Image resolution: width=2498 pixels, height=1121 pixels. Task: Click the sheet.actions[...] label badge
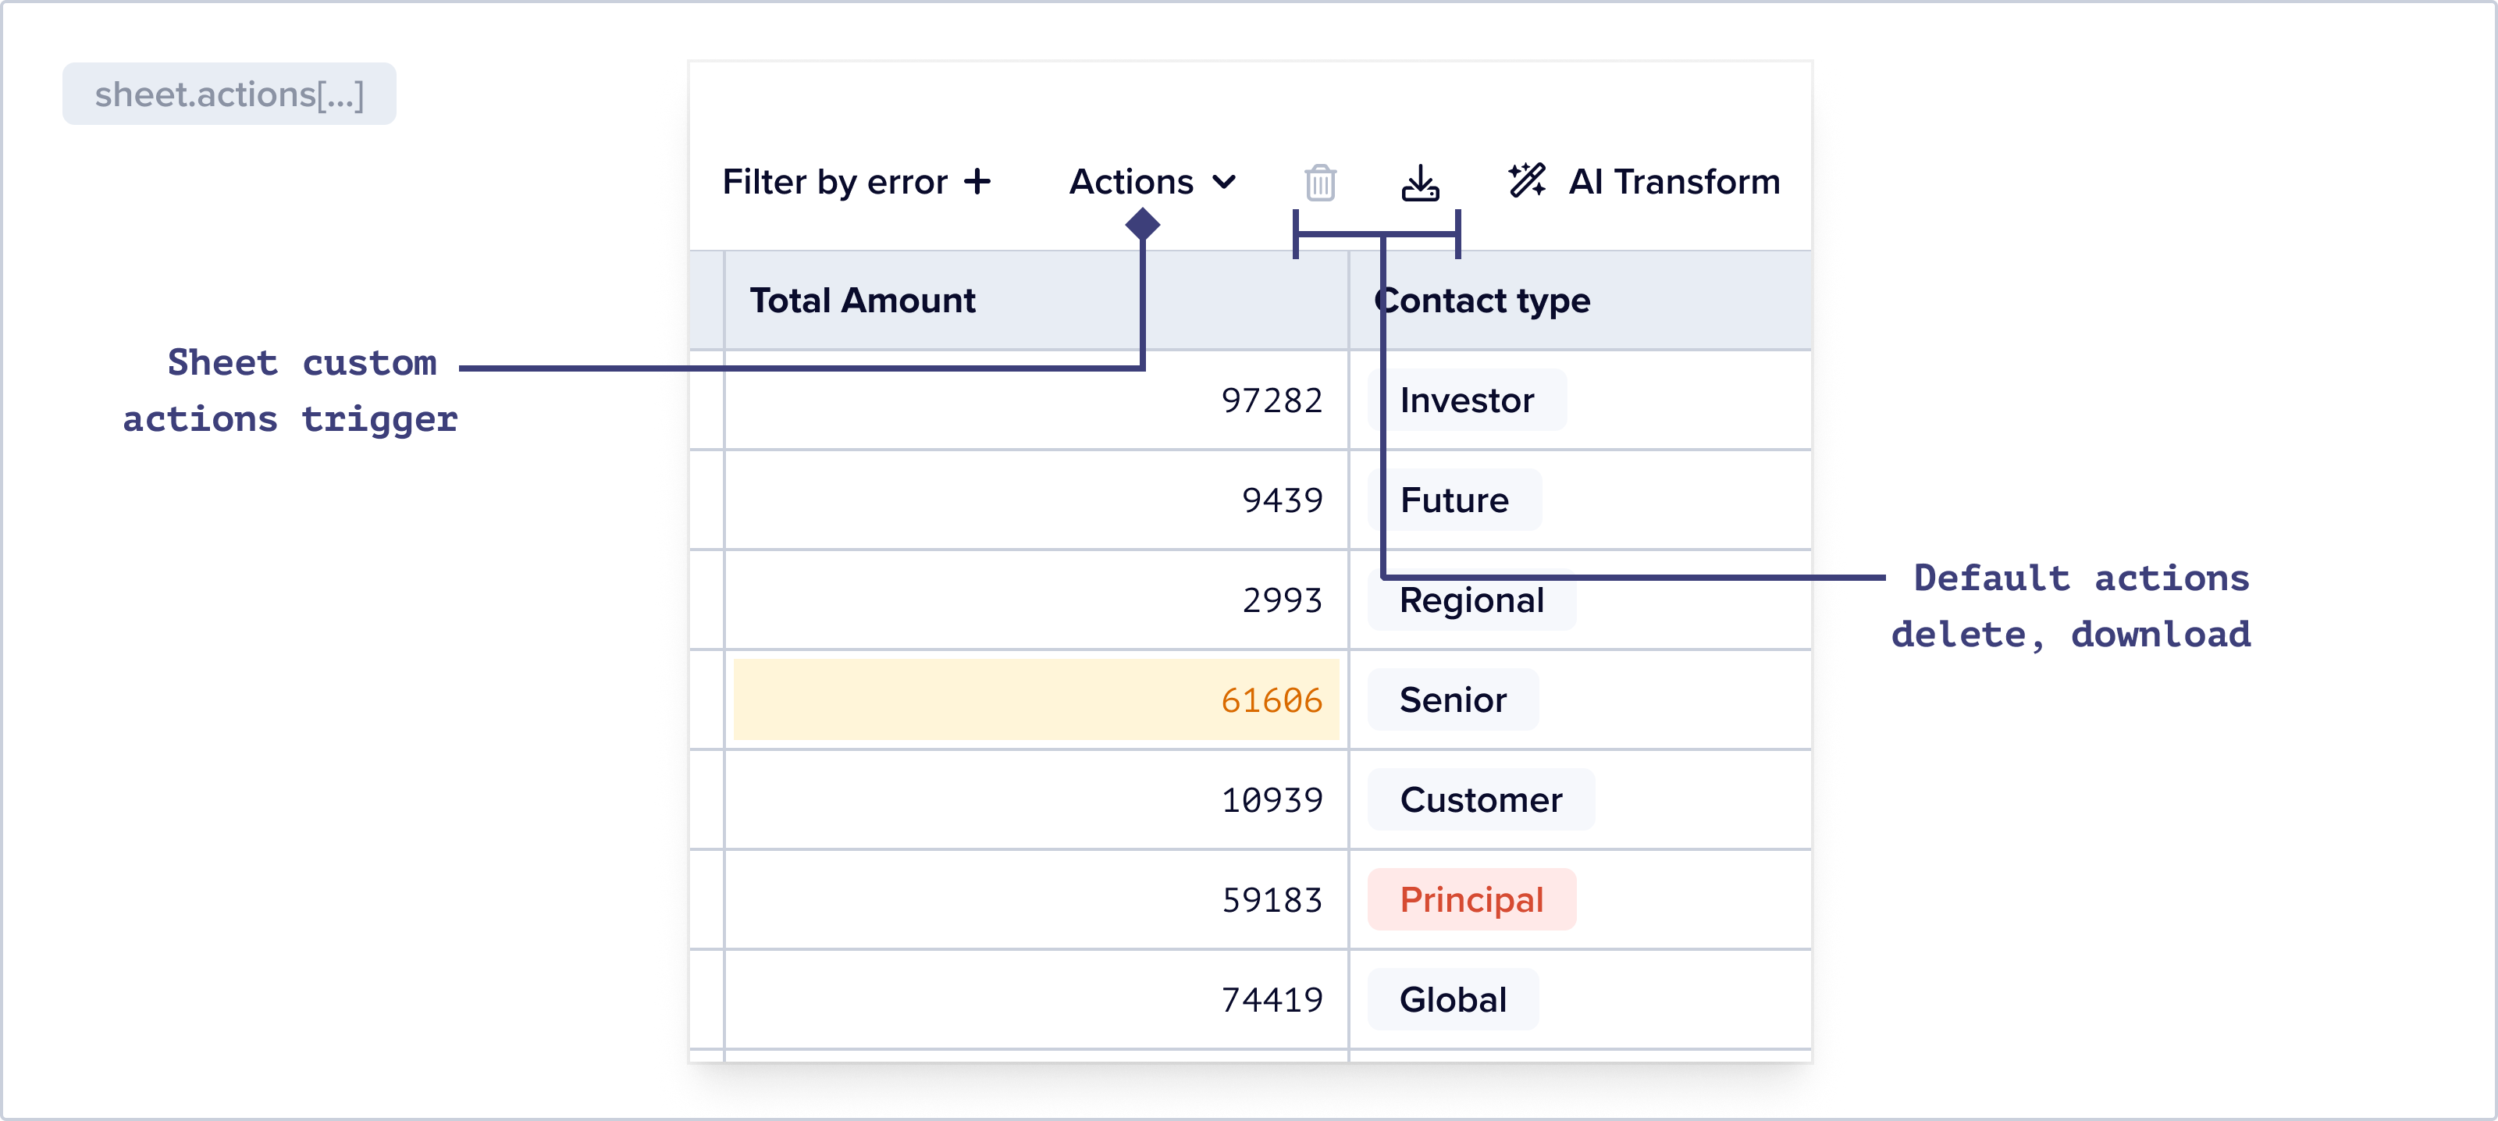[229, 94]
